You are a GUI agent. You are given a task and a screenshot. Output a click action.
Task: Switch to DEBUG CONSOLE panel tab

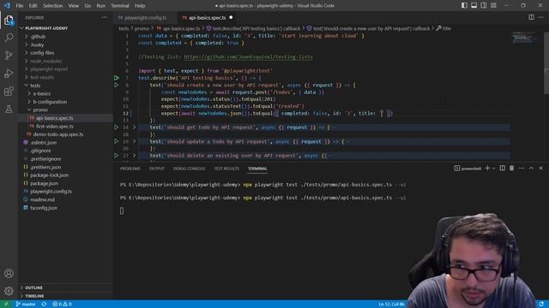point(189,169)
